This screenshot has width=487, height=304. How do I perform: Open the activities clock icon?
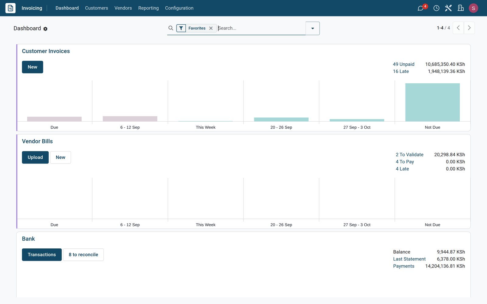coord(436,8)
